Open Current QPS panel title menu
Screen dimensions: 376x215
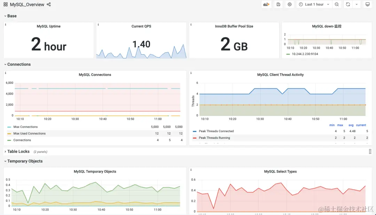(x=141, y=26)
